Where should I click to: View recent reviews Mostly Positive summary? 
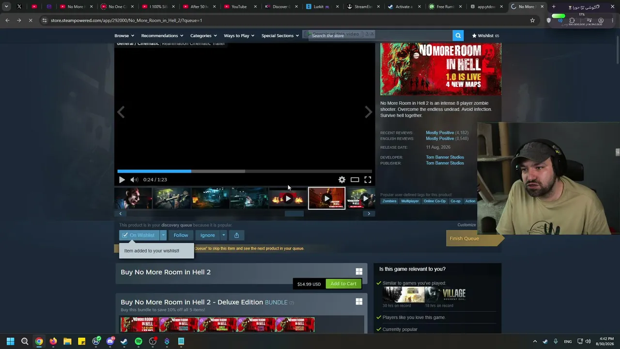(440, 132)
